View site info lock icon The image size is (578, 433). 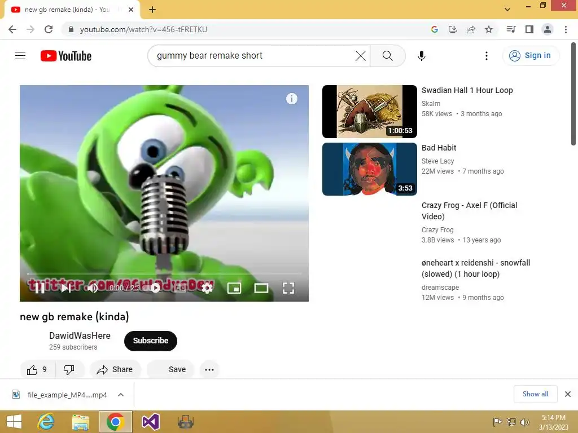pos(71,29)
